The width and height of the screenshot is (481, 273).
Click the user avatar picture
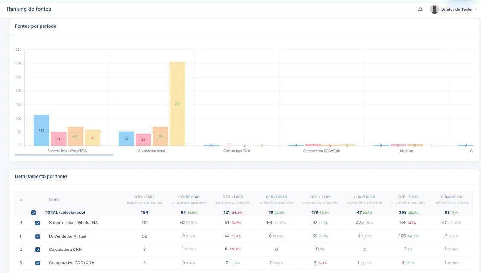[x=435, y=9]
